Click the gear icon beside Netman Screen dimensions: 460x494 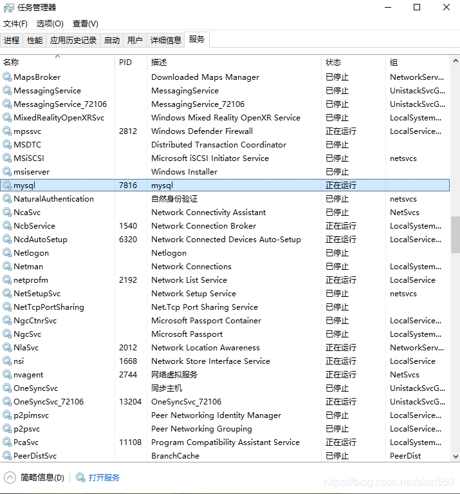pos(7,267)
